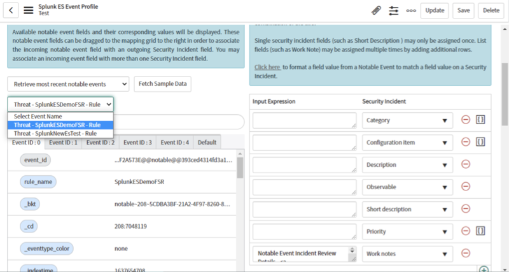
Task: Select 'Threat - SplunkESDemoFSR - Rule' option in list
Action: click(60, 125)
